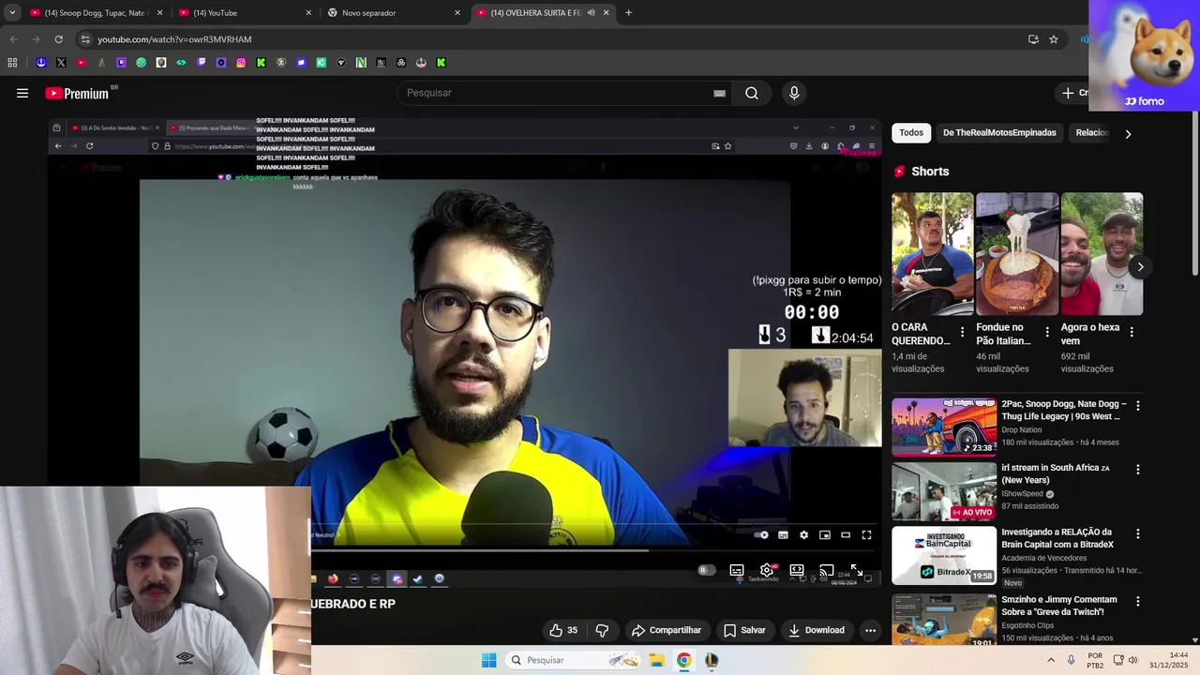
Task: Click the Download button
Action: (x=817, y=630)
